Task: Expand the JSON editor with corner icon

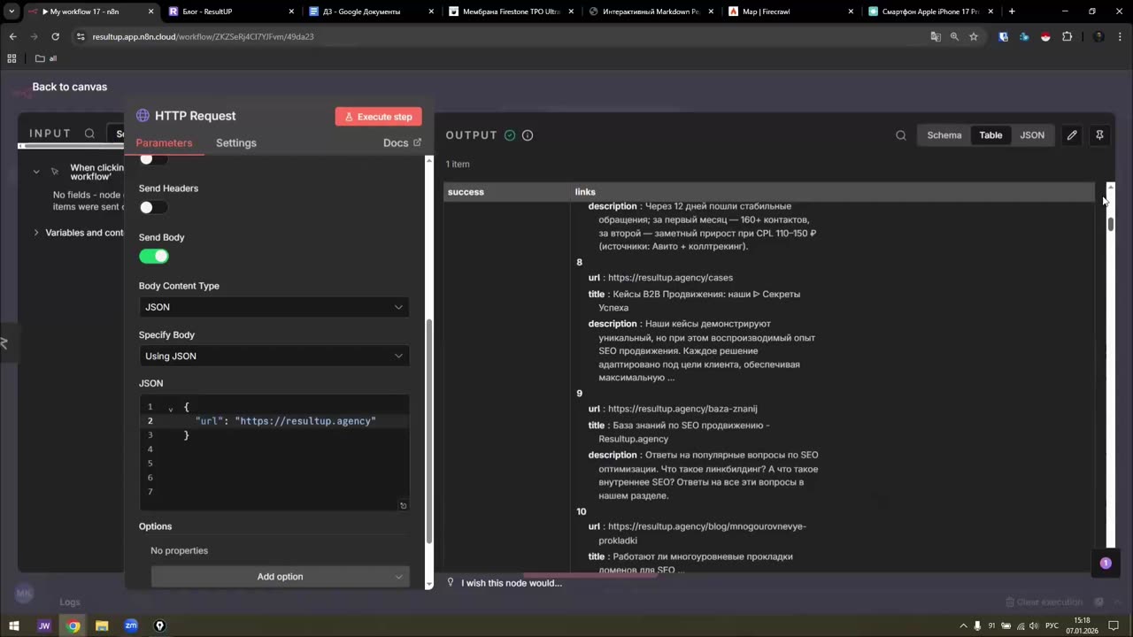Action: click(403, 505)
